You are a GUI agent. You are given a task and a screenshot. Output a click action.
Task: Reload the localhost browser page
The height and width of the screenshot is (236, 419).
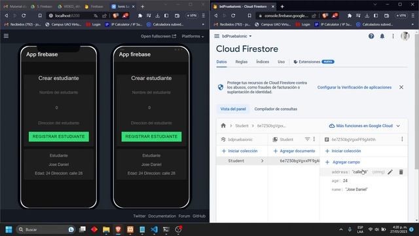(24, 16)
